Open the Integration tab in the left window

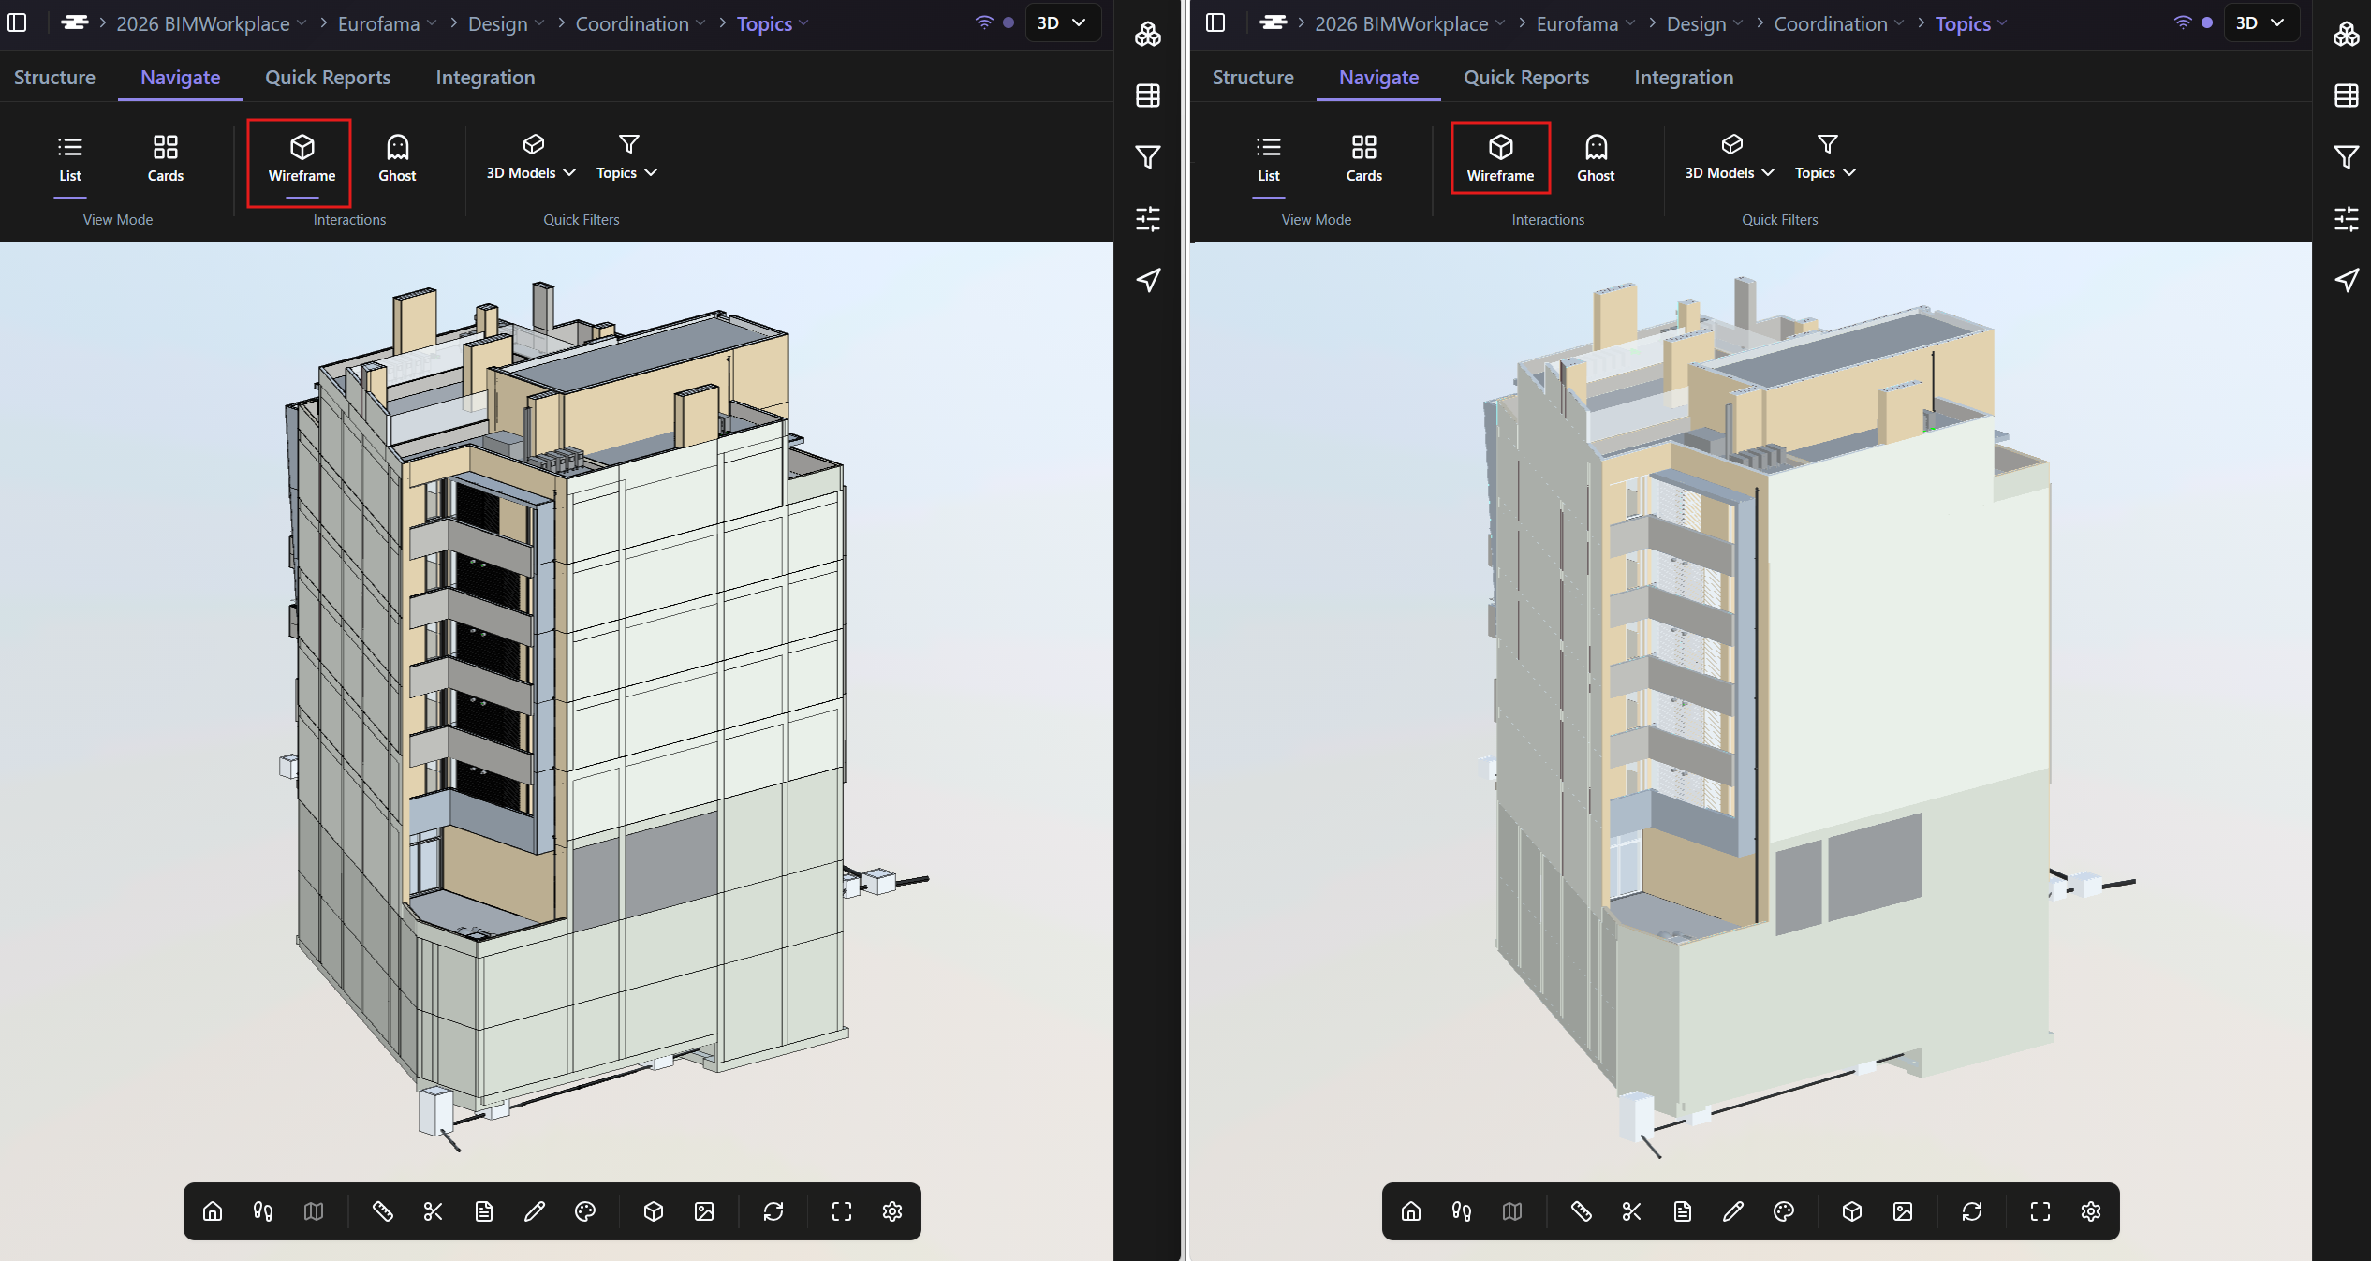point(485,78)
